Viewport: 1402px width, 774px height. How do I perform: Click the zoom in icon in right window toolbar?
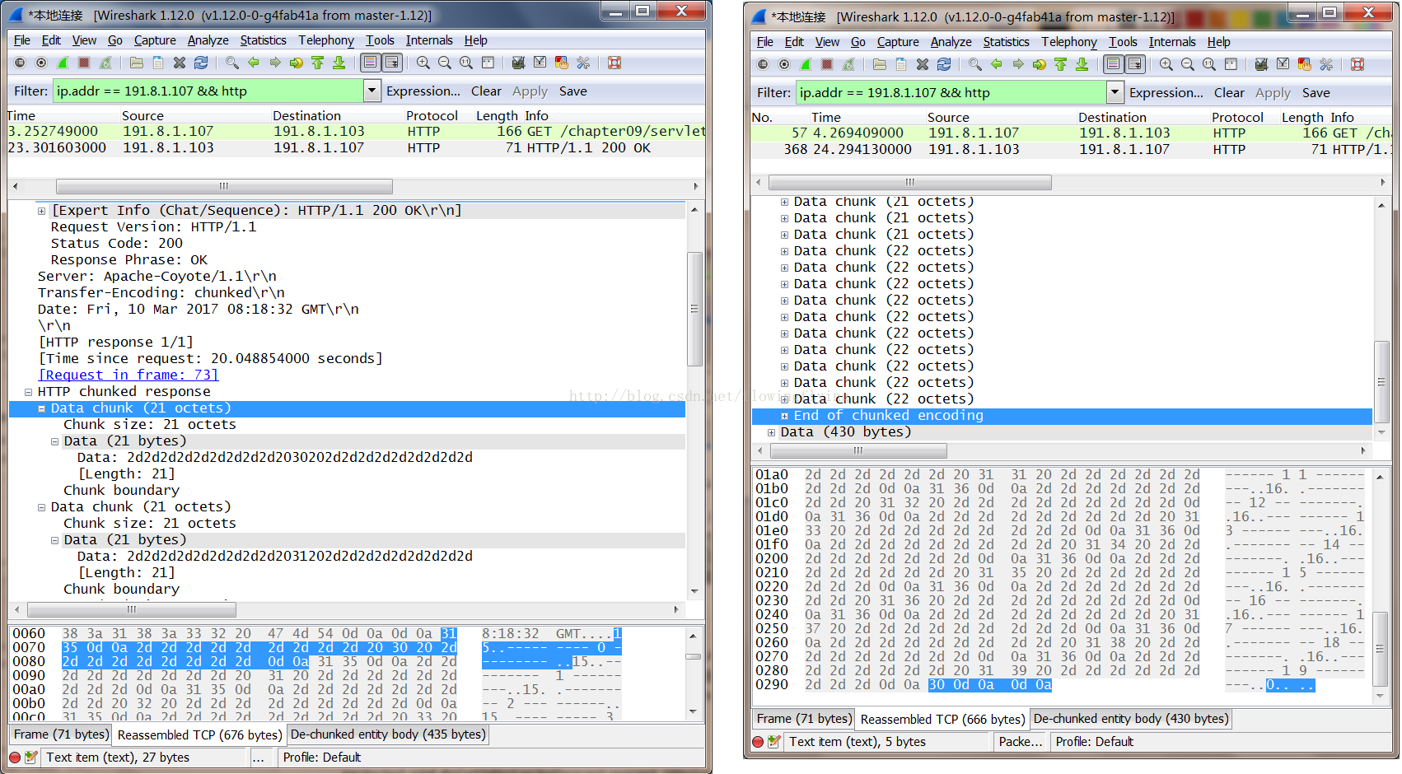[1166, 64]
